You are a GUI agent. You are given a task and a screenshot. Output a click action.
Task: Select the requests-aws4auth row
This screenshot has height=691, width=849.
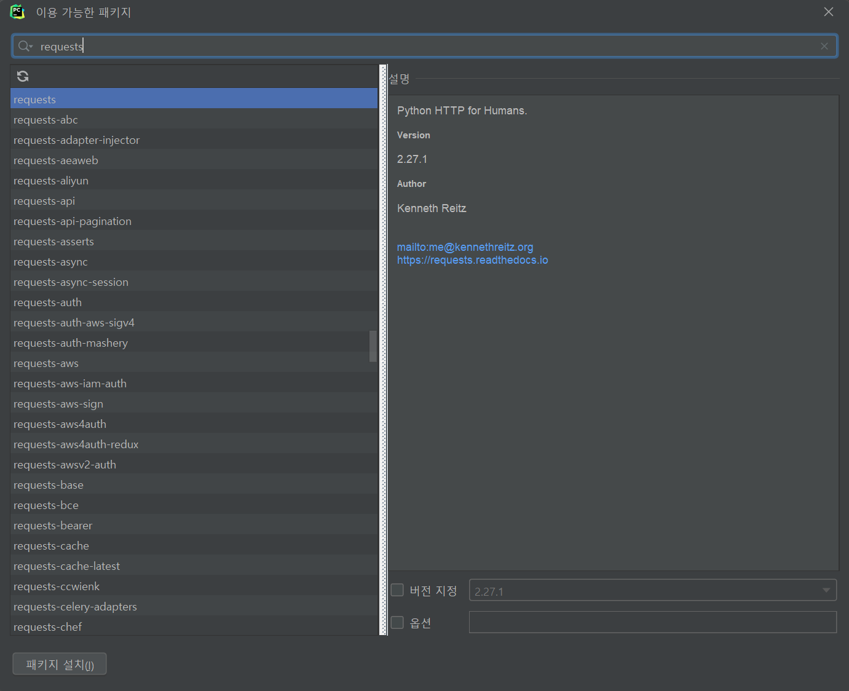coord(194,424)
